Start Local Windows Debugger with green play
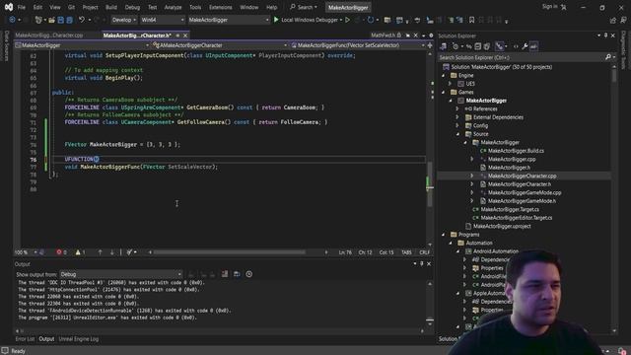This screenshot has height=355, width=631. 276,20
